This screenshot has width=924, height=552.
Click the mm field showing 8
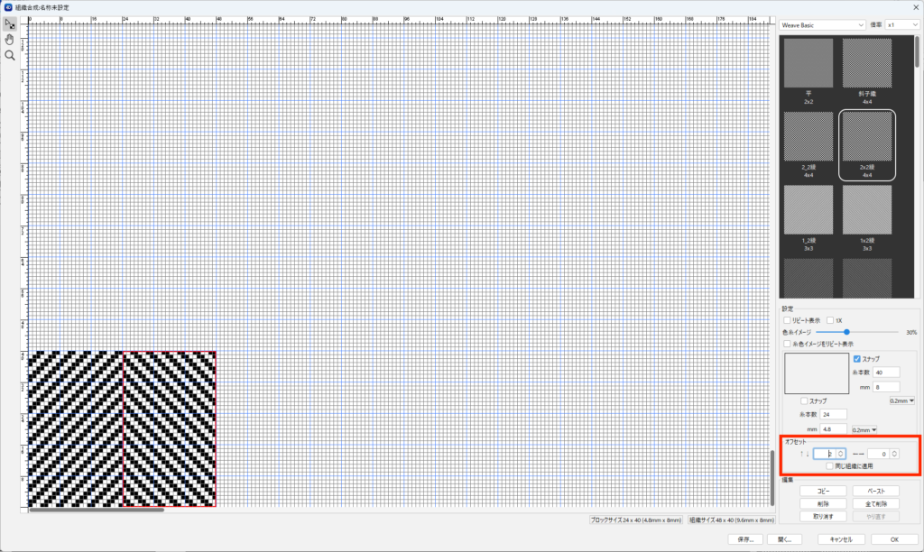886,387
